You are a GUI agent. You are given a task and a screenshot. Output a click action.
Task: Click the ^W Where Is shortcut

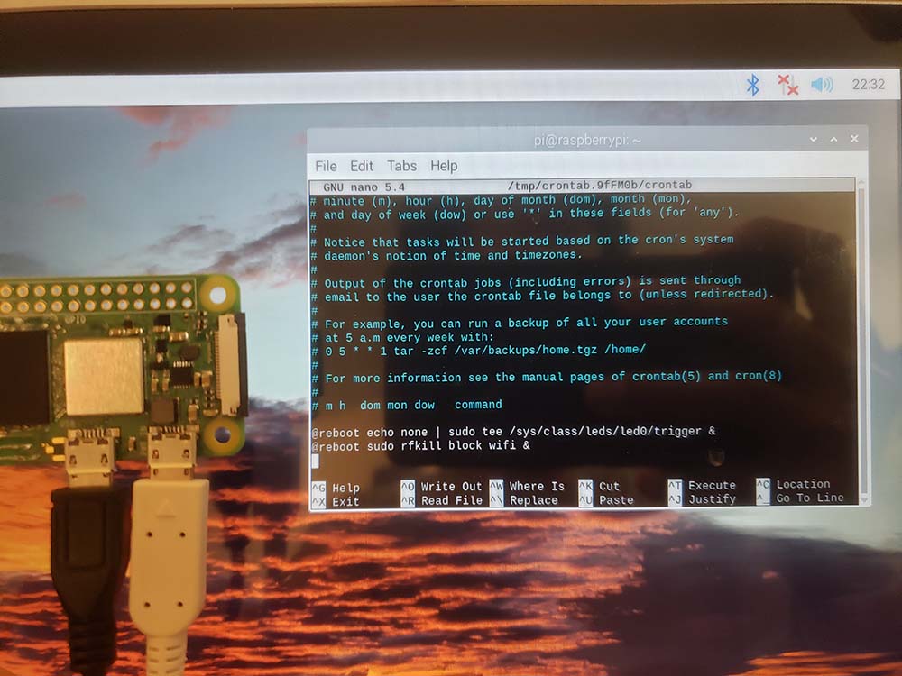(x=527, y=487)
